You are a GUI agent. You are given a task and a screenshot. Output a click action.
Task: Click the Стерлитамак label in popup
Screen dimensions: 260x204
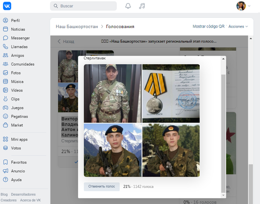click(x=95, y=58)
